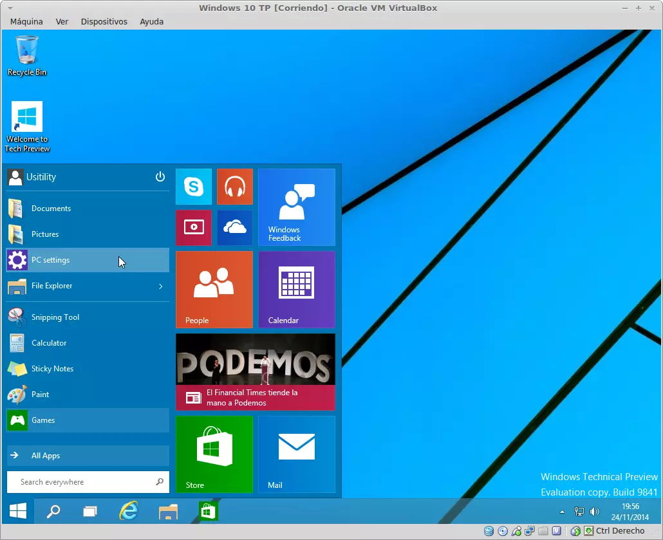Expand the File Explorer submenu arrow
Viewport: 663px width, 540px height.
click(160, 286)
